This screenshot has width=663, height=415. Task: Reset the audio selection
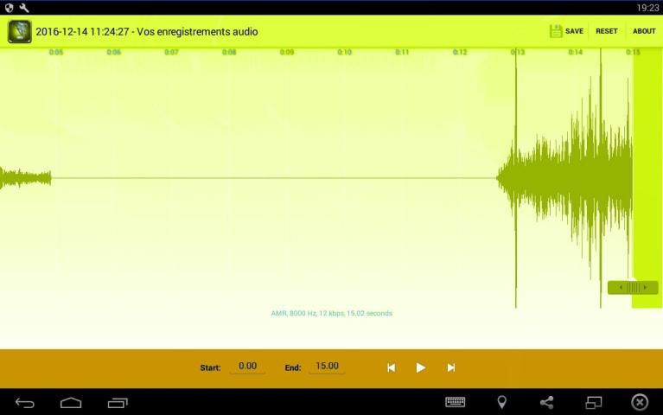607,31
